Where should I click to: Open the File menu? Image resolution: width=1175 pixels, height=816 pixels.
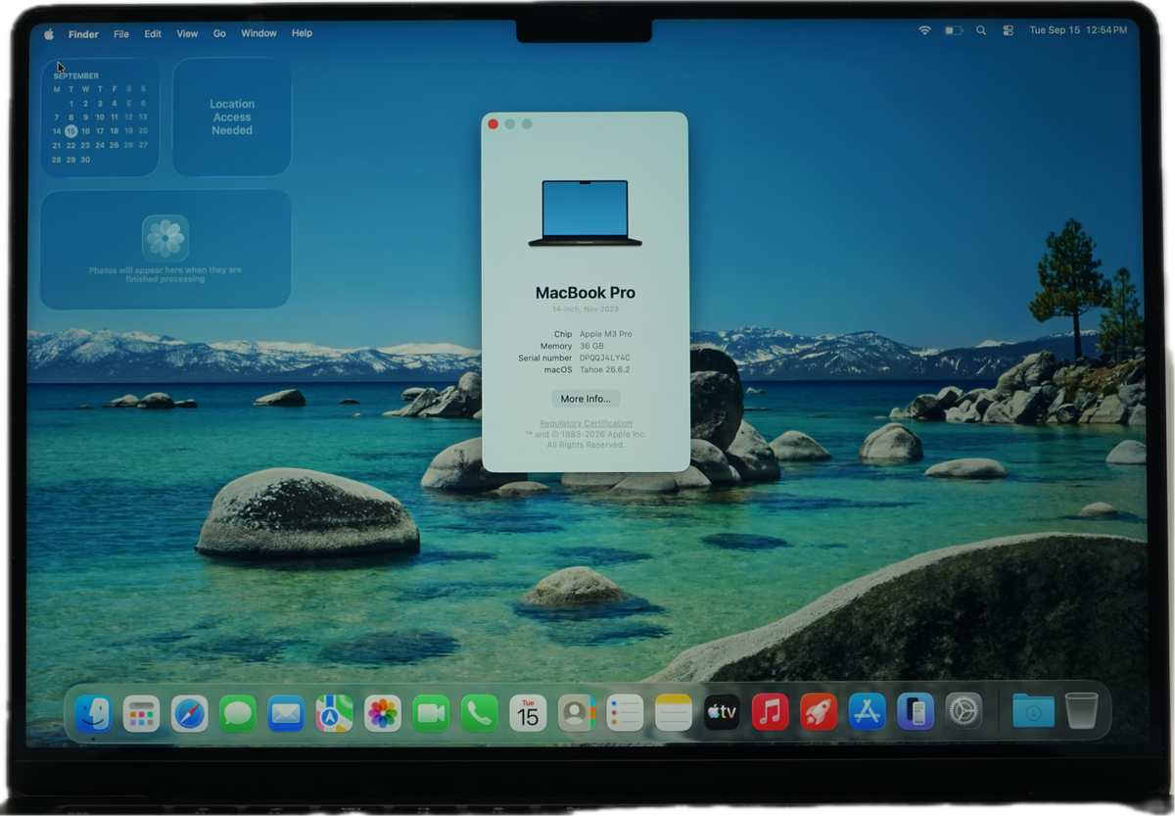121,33
